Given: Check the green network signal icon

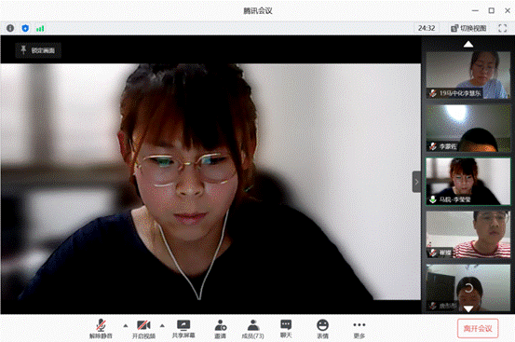Looking at the screenshot, I should coord(40,29).
